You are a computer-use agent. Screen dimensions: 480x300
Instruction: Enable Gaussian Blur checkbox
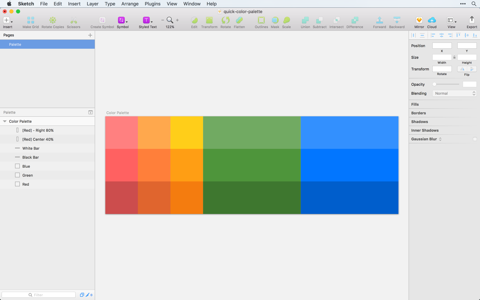coord(475,139)
